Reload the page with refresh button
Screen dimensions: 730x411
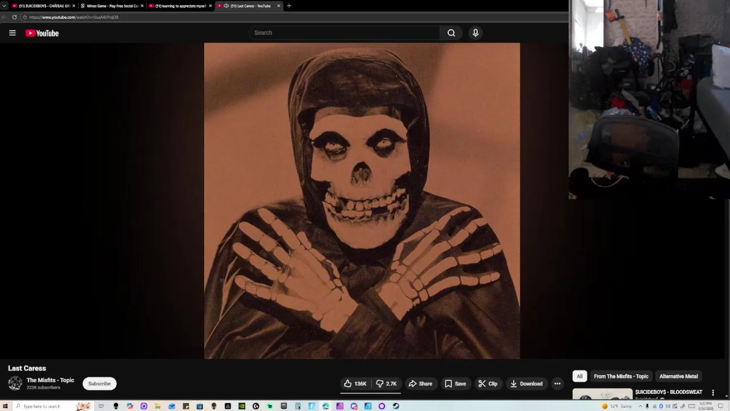pos(14,17)
